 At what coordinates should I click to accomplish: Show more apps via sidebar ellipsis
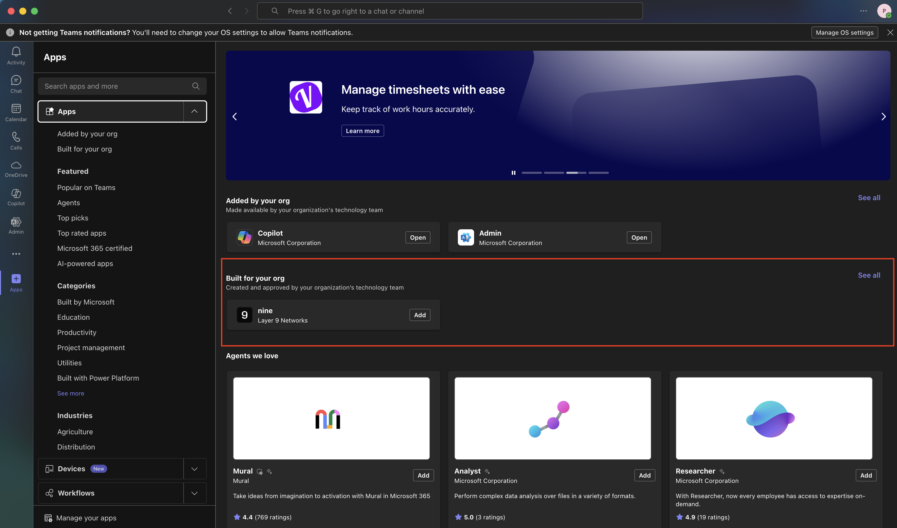(16, 254)
